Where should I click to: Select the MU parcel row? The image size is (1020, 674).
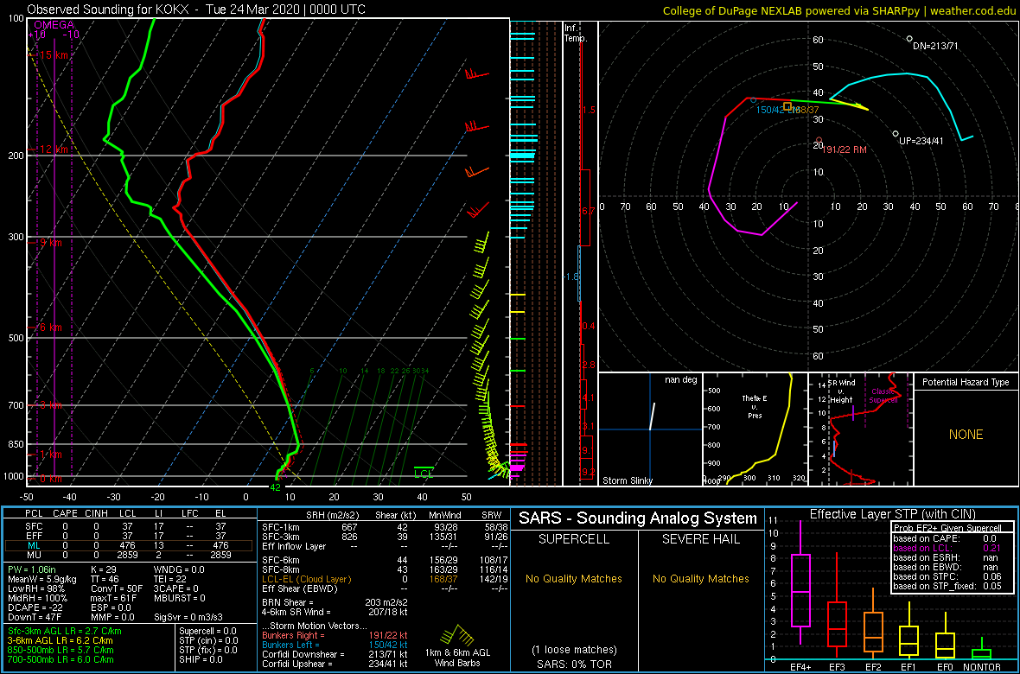click(x=128, y=556)
